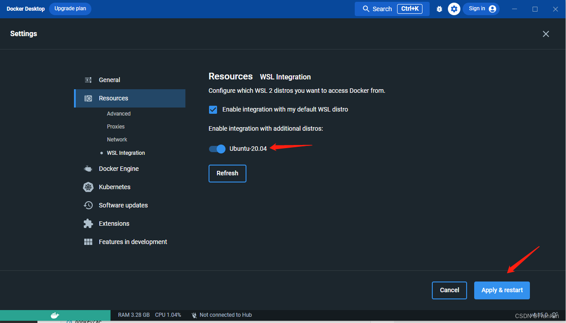This screenshot has width=566, height=323.
Task: Uncheck enable integration with default WSL distro
Action: (213, 109)
